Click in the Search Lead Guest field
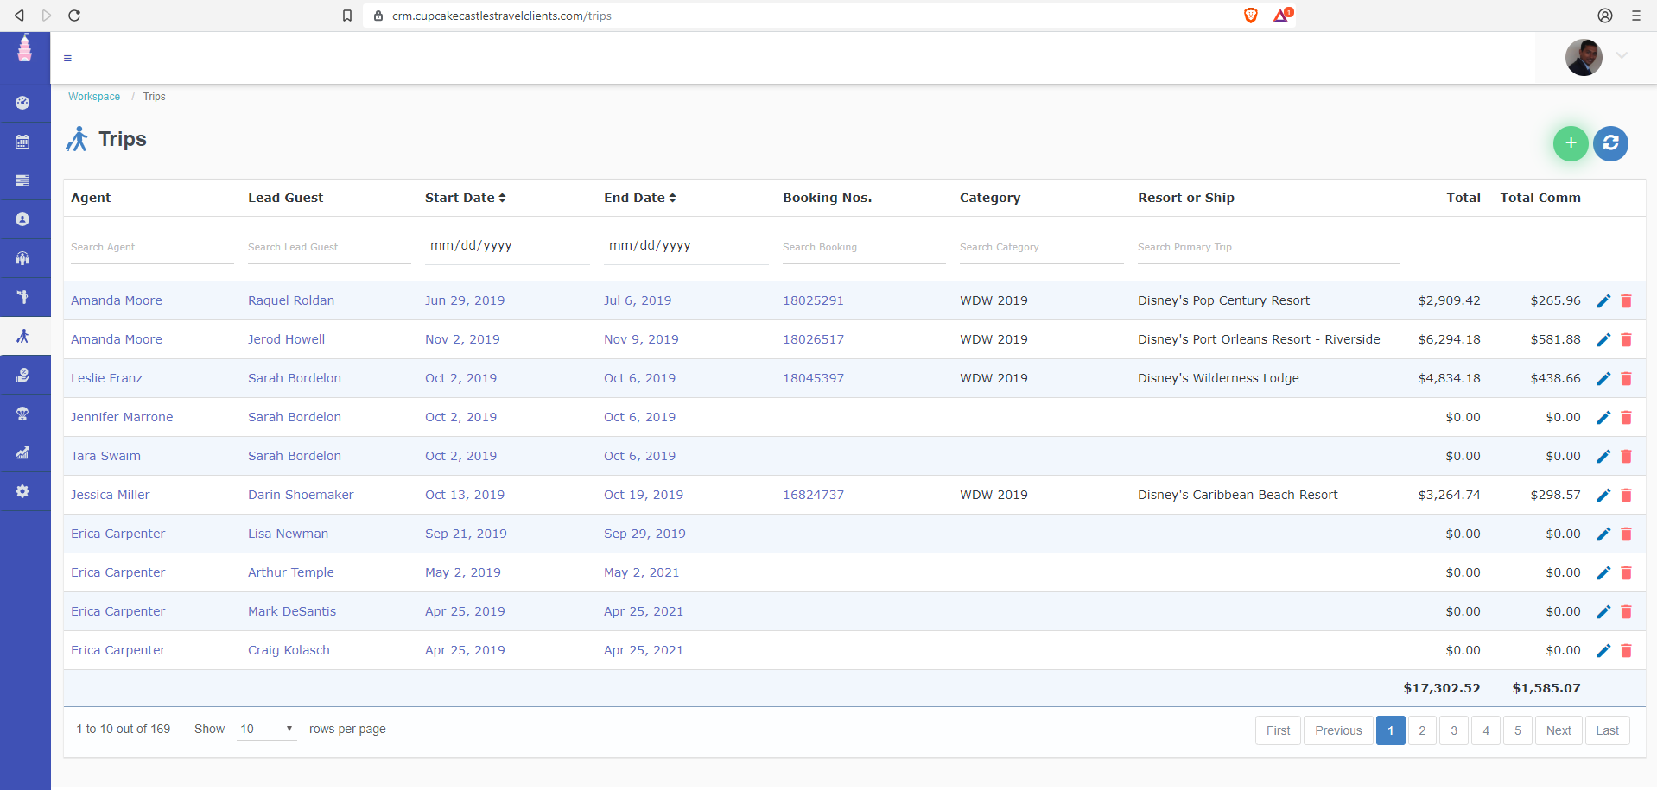The image size is (1657, 790). click(329, 247)
